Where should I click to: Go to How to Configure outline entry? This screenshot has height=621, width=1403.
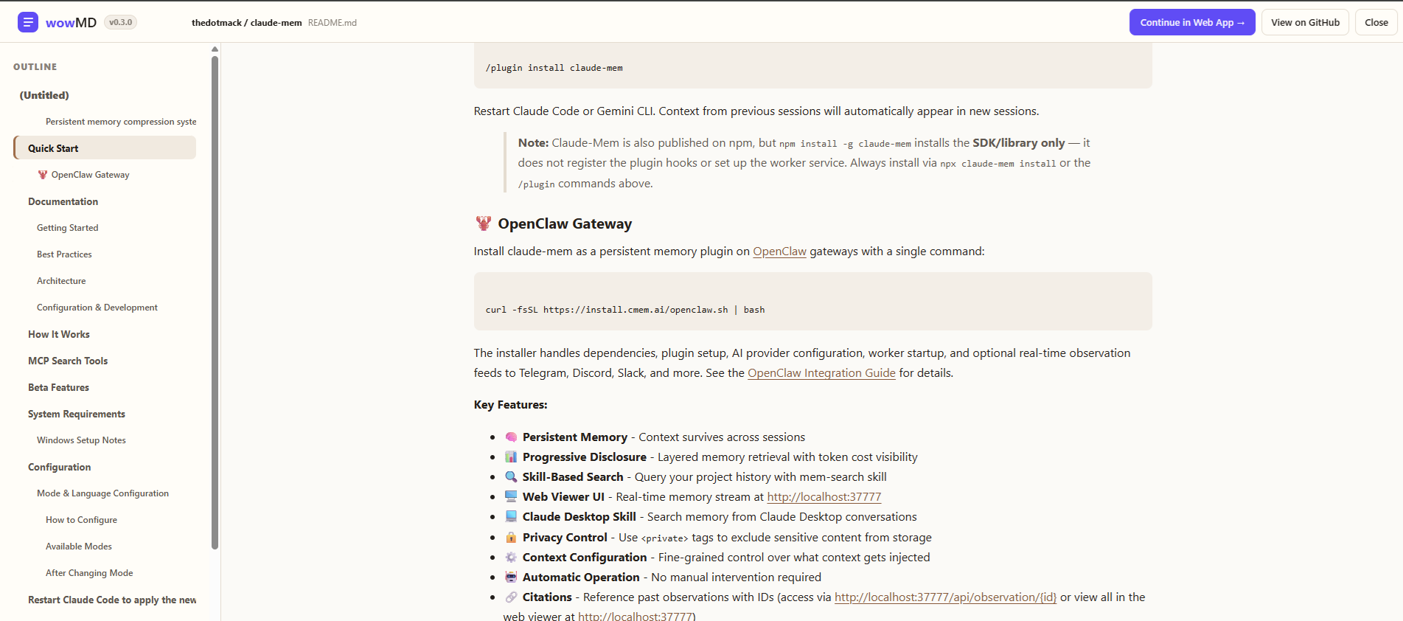pos(81,520)
